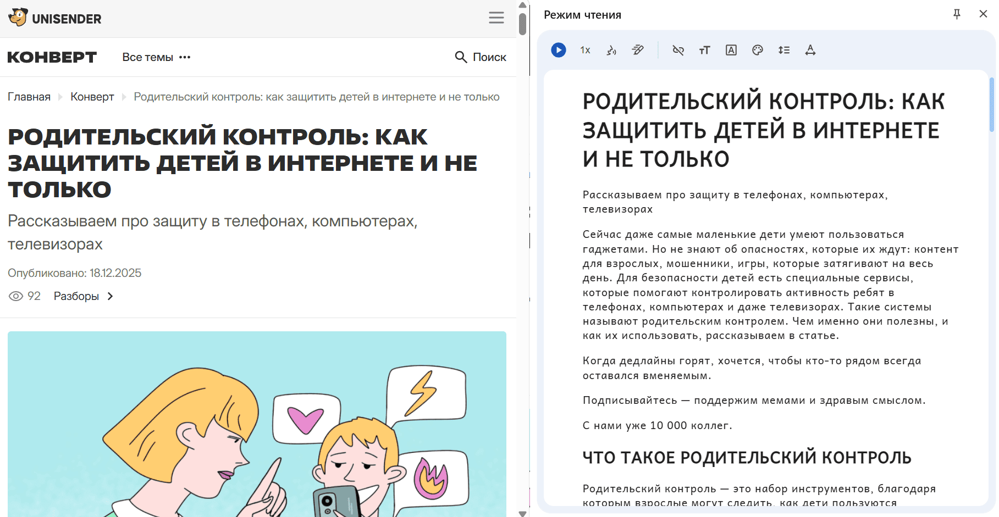Click the Unisender logo
The image size is (999, 517).
coord(55,18)
